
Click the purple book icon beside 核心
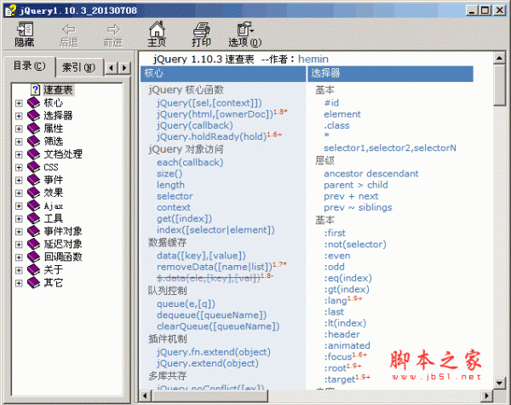[33, 103]
